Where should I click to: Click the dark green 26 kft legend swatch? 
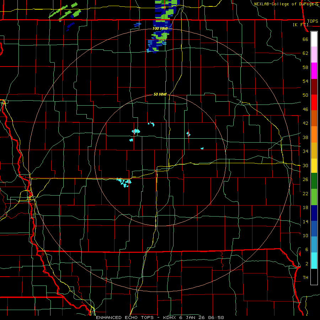coord(314,181)
